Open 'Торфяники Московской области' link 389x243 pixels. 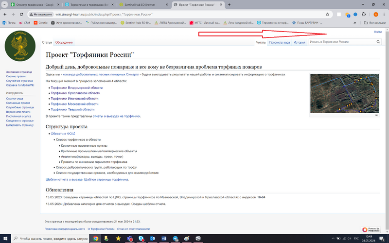[74, 104]
